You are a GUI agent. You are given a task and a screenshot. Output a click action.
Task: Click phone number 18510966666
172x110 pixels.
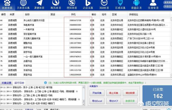[x=75, y=34]
